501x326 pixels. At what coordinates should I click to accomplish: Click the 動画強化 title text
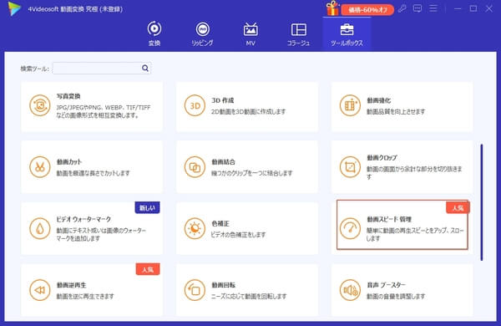point(379,100)
